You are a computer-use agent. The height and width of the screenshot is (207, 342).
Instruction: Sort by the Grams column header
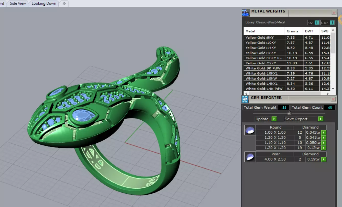coord(294,31)
